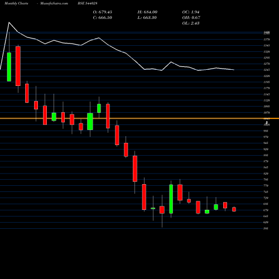The image size is (279, 279).
Task: Click the 595 price axis label
Action: (x=266, y=228)
